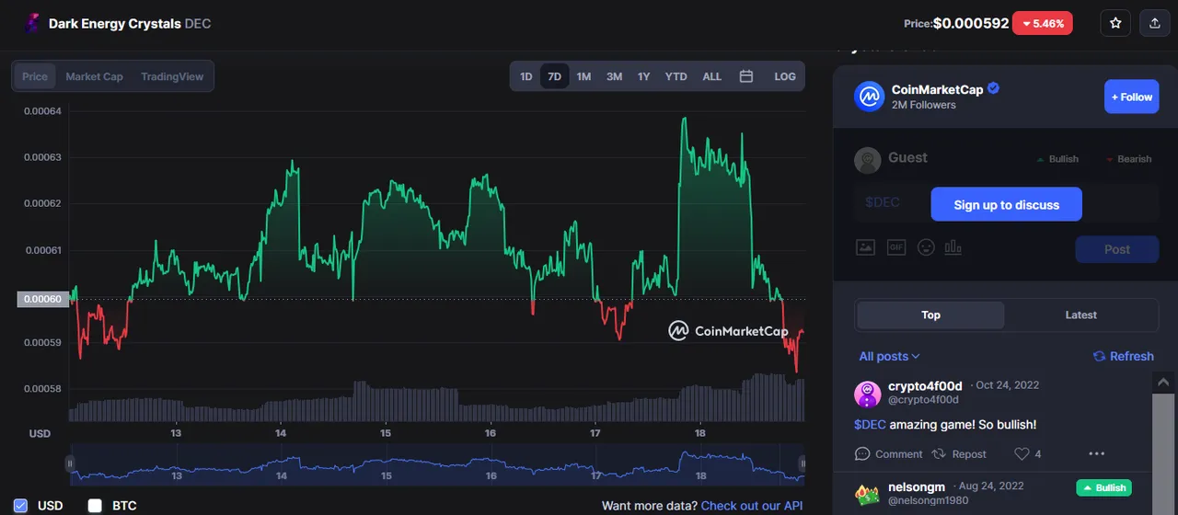This screenshot has width=1178, height=515.
Task: Click the 0.00060 price axis label
Action: click(42, 299)
